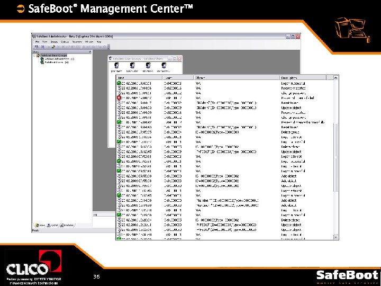Click the log scrollbar down arrow
The image size is (381, 286).
click(336, 237)
